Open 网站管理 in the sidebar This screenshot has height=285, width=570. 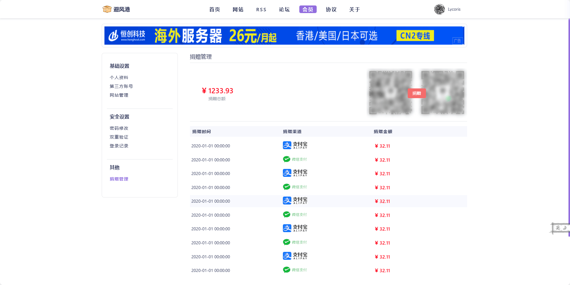point(119,95)
